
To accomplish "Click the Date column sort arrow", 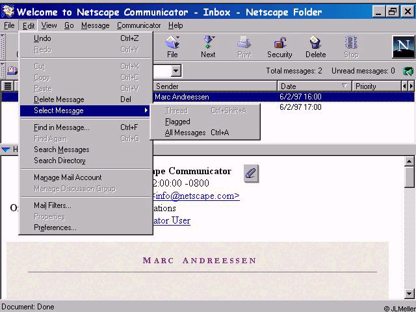I will click(x=344, y=86).
